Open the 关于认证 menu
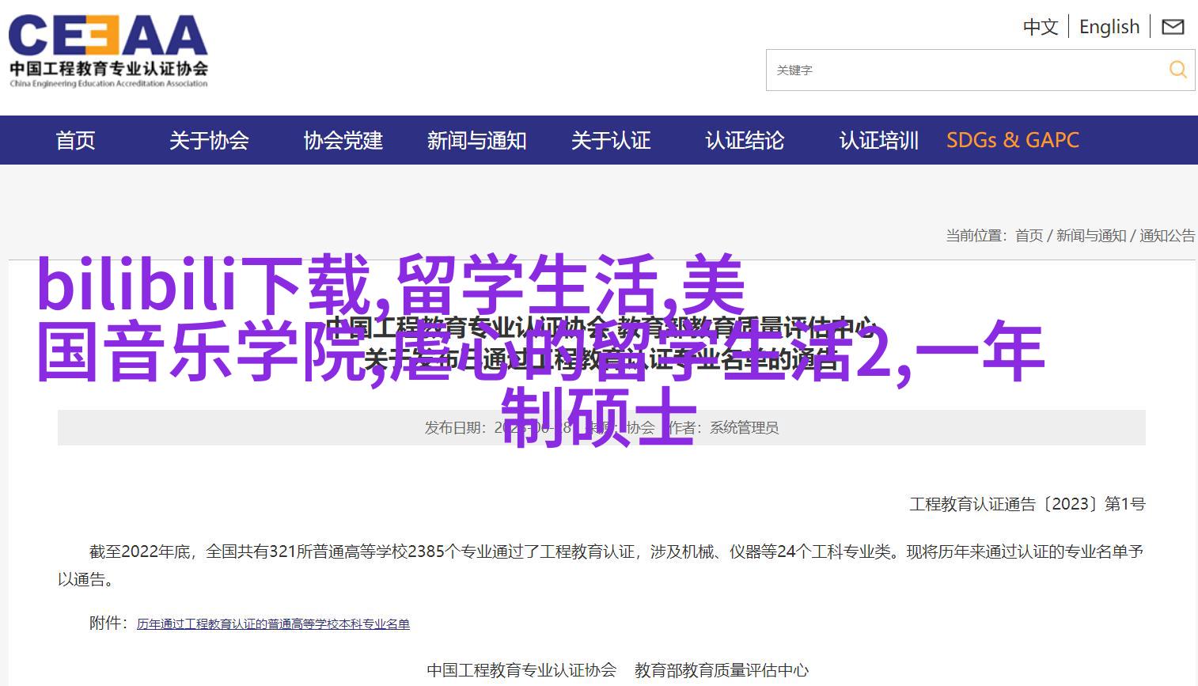This screenshot has height=686, width=1198. [x=611, y=140]
